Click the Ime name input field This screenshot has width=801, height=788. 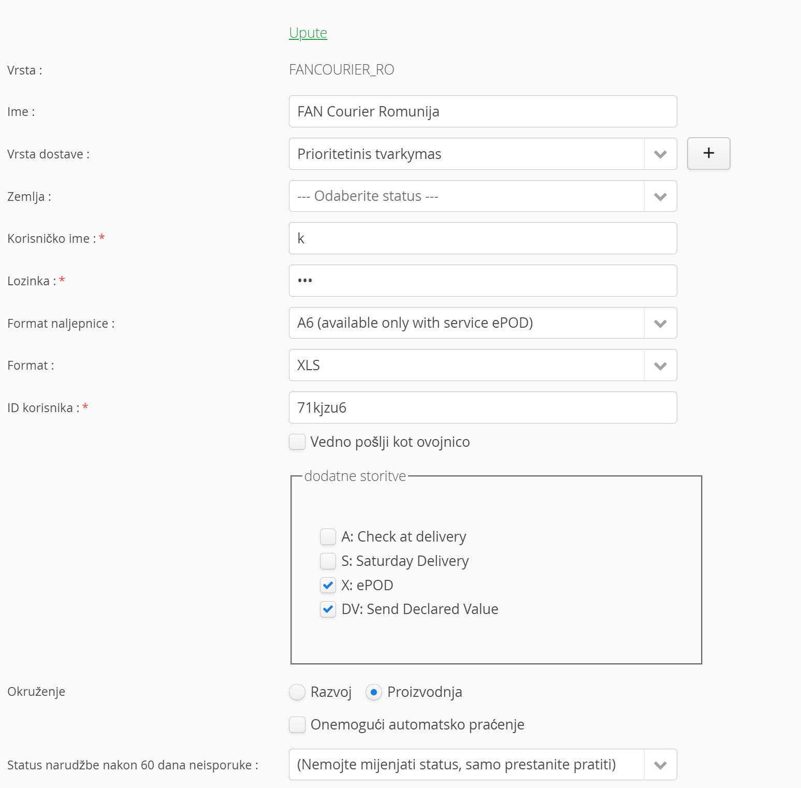(x=483, y=111)
